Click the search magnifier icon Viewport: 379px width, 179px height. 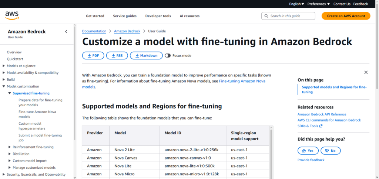pos(266,16)
